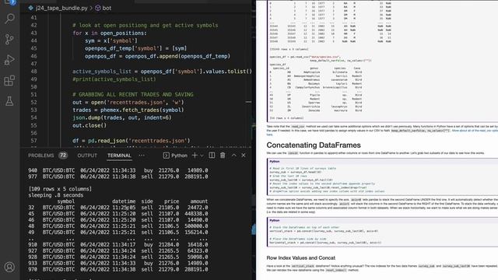Open the Testing flask view
498x280 pixels.
point(9,101)
